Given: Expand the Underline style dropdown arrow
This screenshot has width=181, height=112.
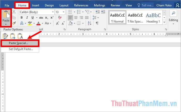Looking at the screenshot, I should click(37, 18).
